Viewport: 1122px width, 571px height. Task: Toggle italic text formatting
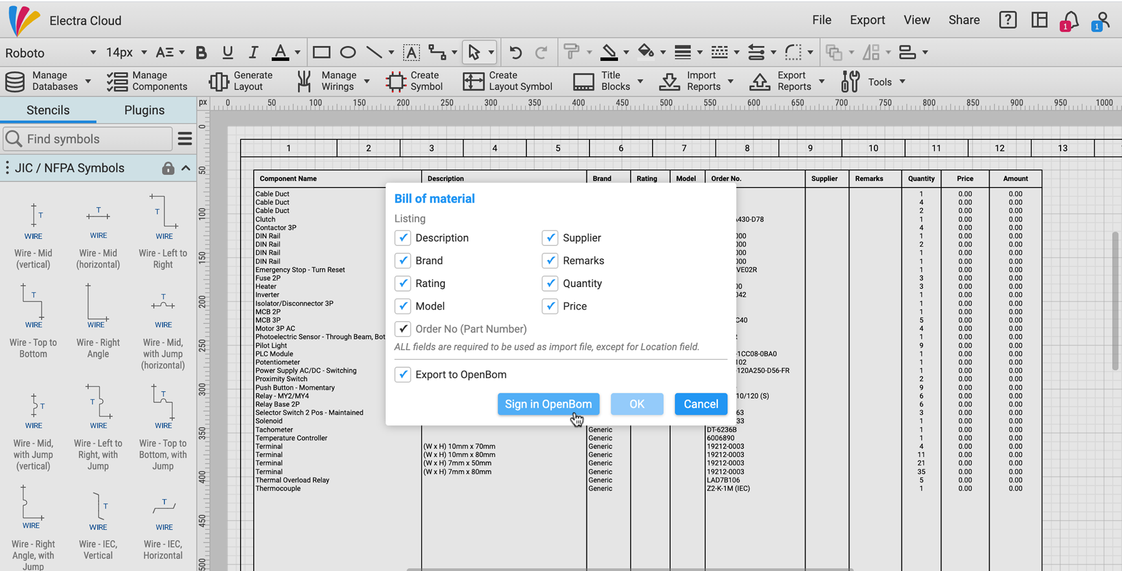[x=253, y=53]
